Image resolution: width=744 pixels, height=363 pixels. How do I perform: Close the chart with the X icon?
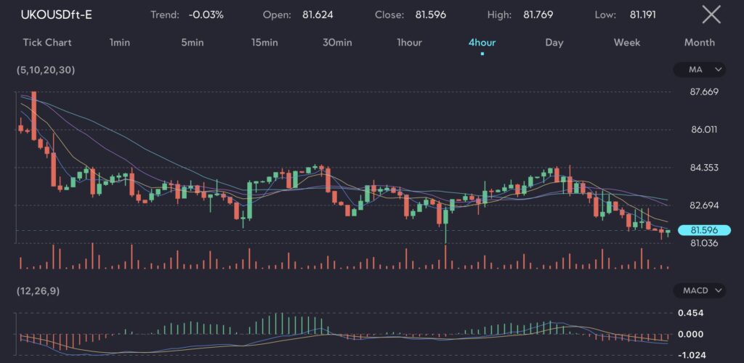[711, 15]
